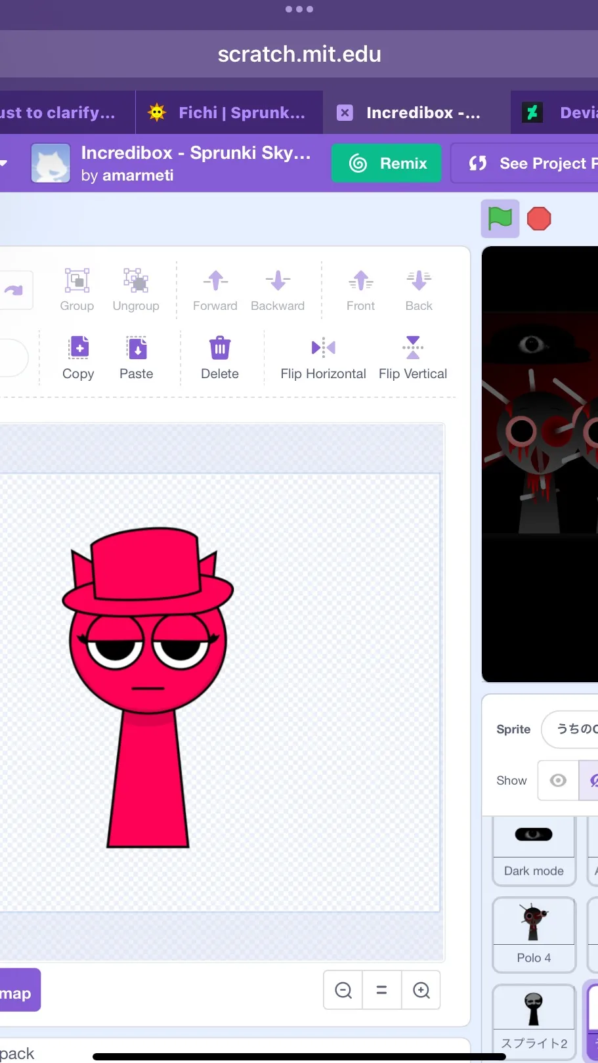598x1063 pixels.
Task: Reset the canvas zoom level
Action: pyautogui.click(x=381, y=989)
